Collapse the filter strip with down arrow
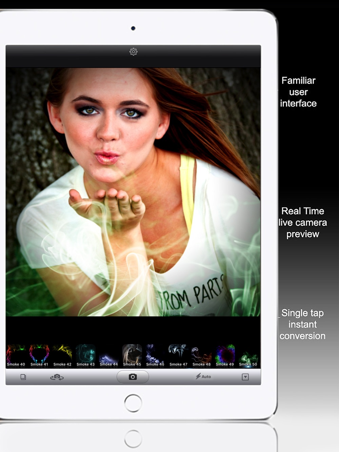The width and height of the screenshot is (339, 452). [x=245, y=377]
